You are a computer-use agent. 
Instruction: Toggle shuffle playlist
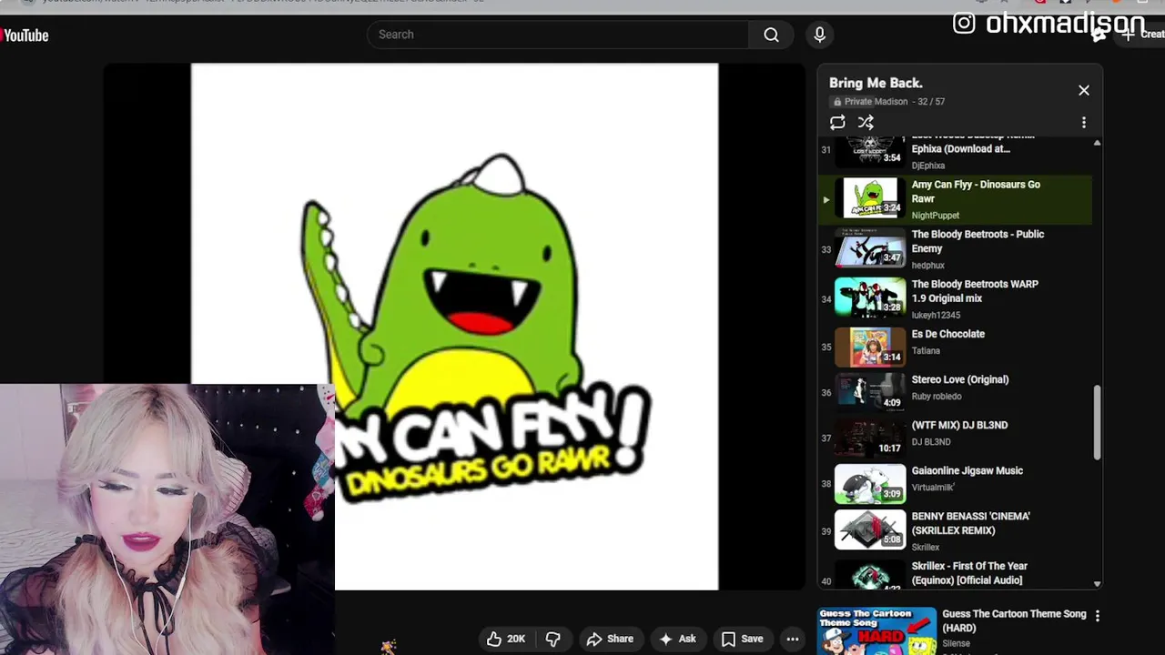[x=866, y=122]
